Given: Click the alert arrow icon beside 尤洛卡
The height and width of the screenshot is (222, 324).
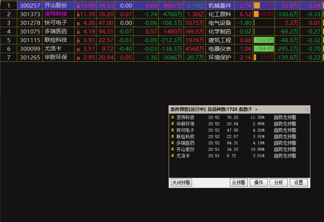Looking at the screenshot, I should 173,156.
